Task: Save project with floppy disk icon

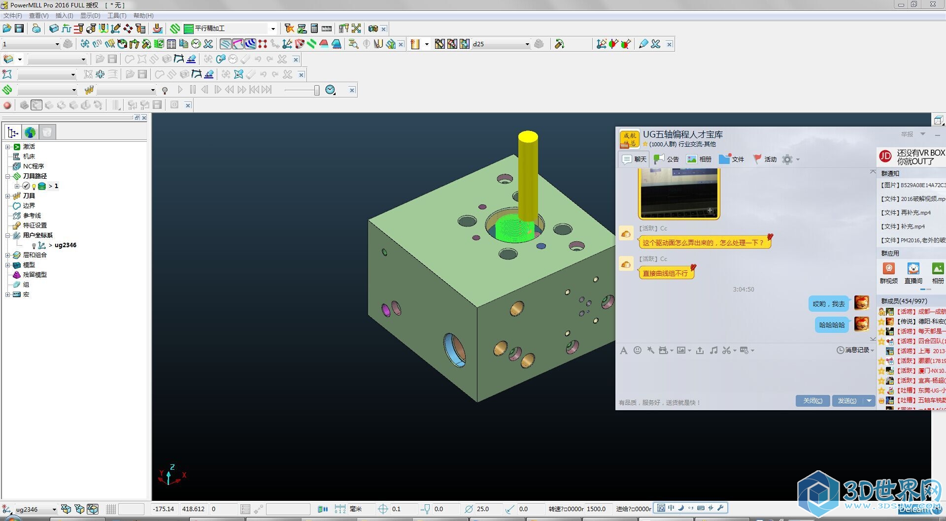Action: coord(19,29)
